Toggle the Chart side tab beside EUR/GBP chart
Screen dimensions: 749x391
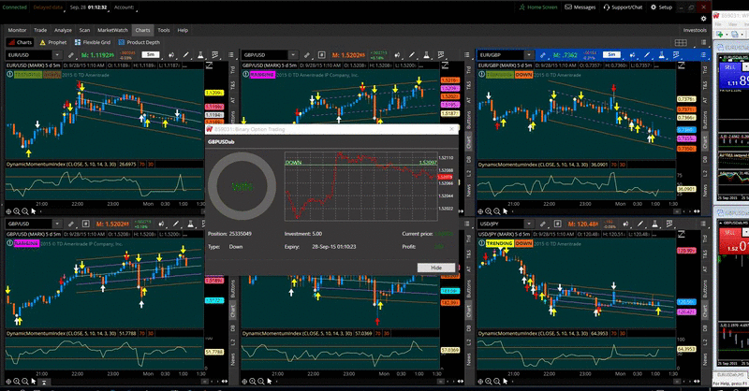click(x=705, y=142)
